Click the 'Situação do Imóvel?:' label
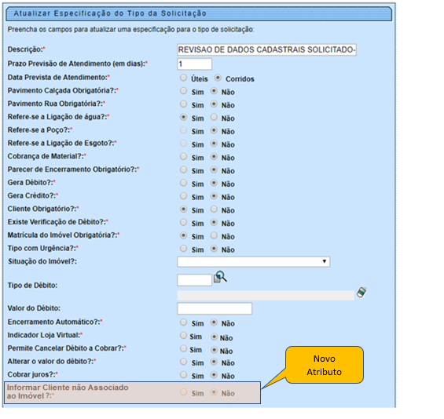The height and width of the screenshot is (419, 444). pos(42,261)
